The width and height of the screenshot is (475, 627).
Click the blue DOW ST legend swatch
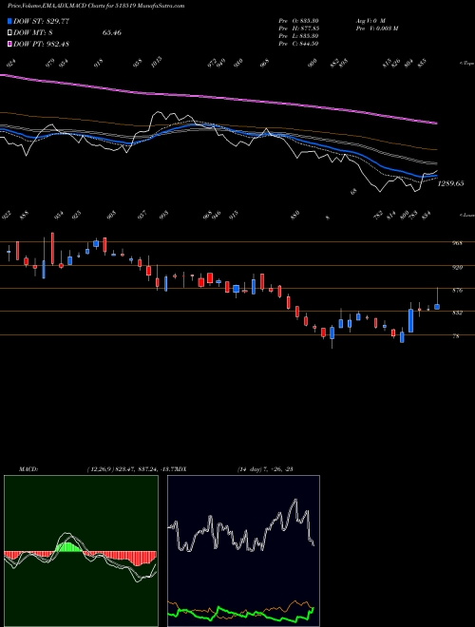[x=9, y=21]
